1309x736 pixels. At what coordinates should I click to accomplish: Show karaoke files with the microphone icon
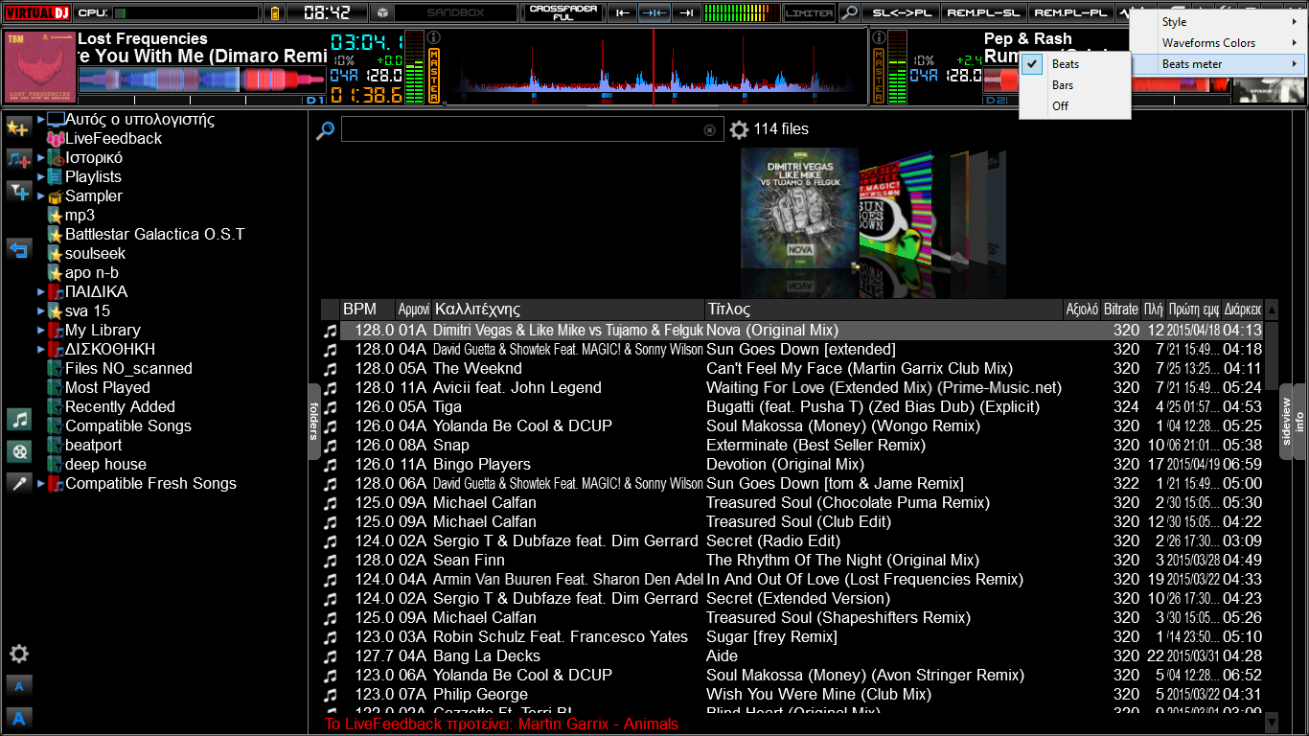(x=18, y=482)
